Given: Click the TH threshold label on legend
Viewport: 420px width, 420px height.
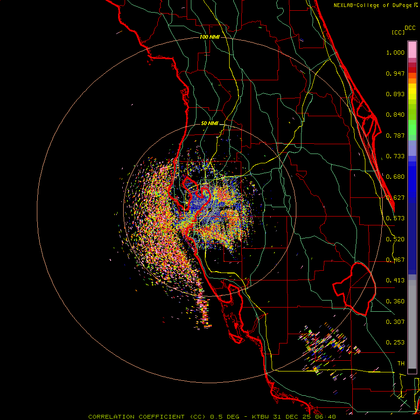Looking at the screenshot, I should pyautogui.click(x=401, y=364).
